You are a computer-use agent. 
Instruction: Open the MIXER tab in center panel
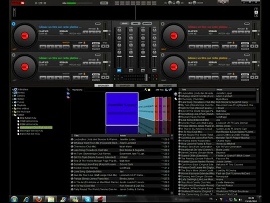pyautogui.click(x=125, y=23)
